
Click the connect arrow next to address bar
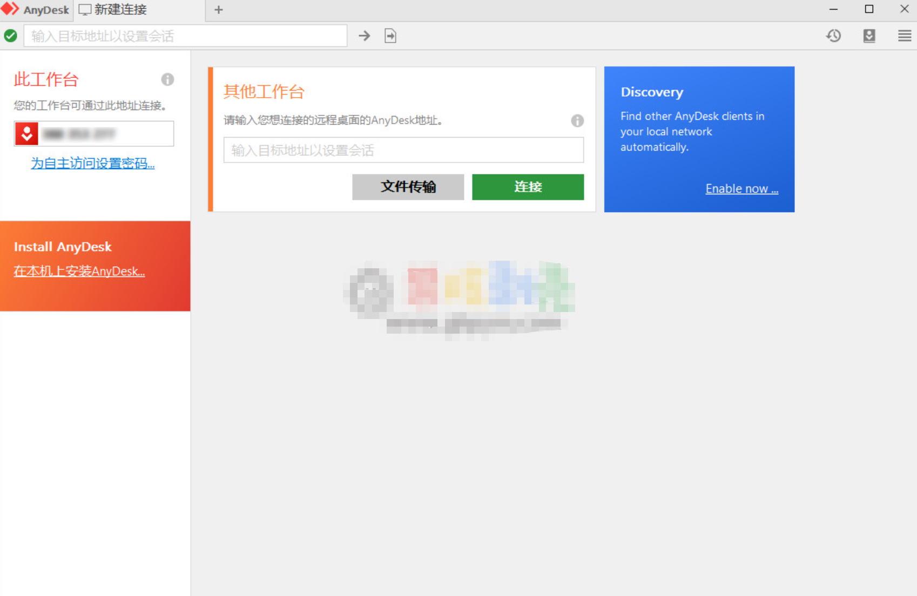click(x=365, y=36)
